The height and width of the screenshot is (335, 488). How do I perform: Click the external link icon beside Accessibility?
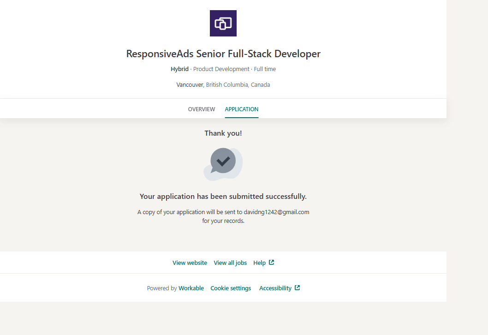tap(298, 288)
